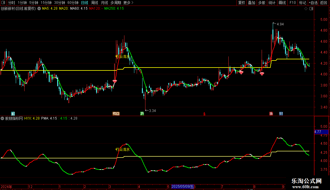Select the 周线 weekly period
This screenshot has width=330, height=190.
[95, 3]
